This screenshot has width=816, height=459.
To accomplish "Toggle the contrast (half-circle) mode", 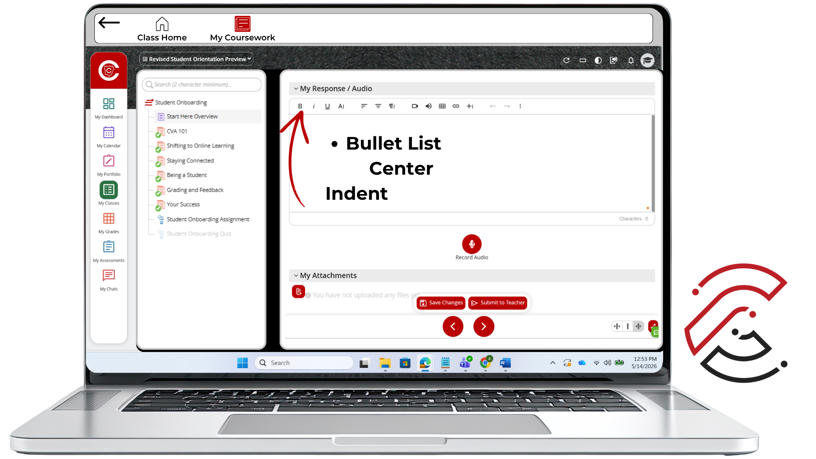I will click(598, 60).
